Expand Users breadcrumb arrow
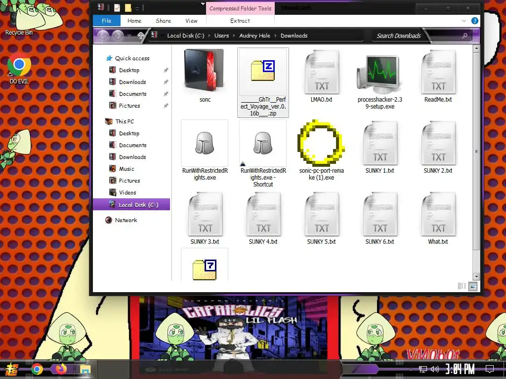506x379 pixels. [x=234, y=36]
